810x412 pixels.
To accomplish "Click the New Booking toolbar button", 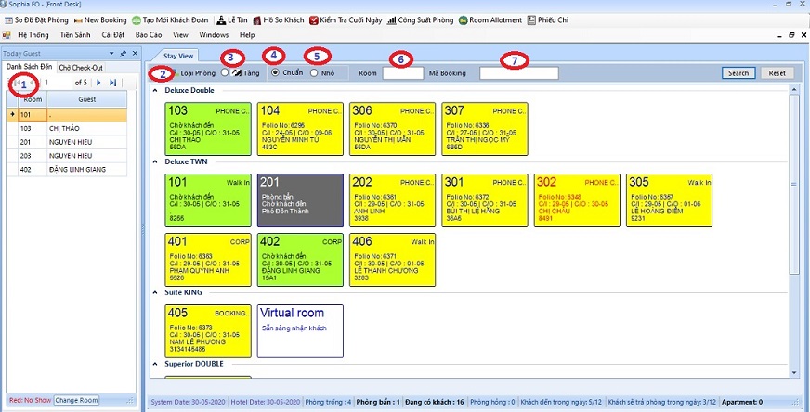I will click(x=100, y=20).
